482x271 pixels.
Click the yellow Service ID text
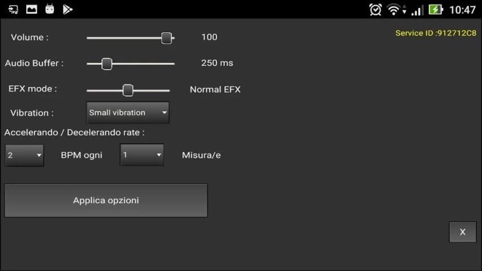point(435,33)
